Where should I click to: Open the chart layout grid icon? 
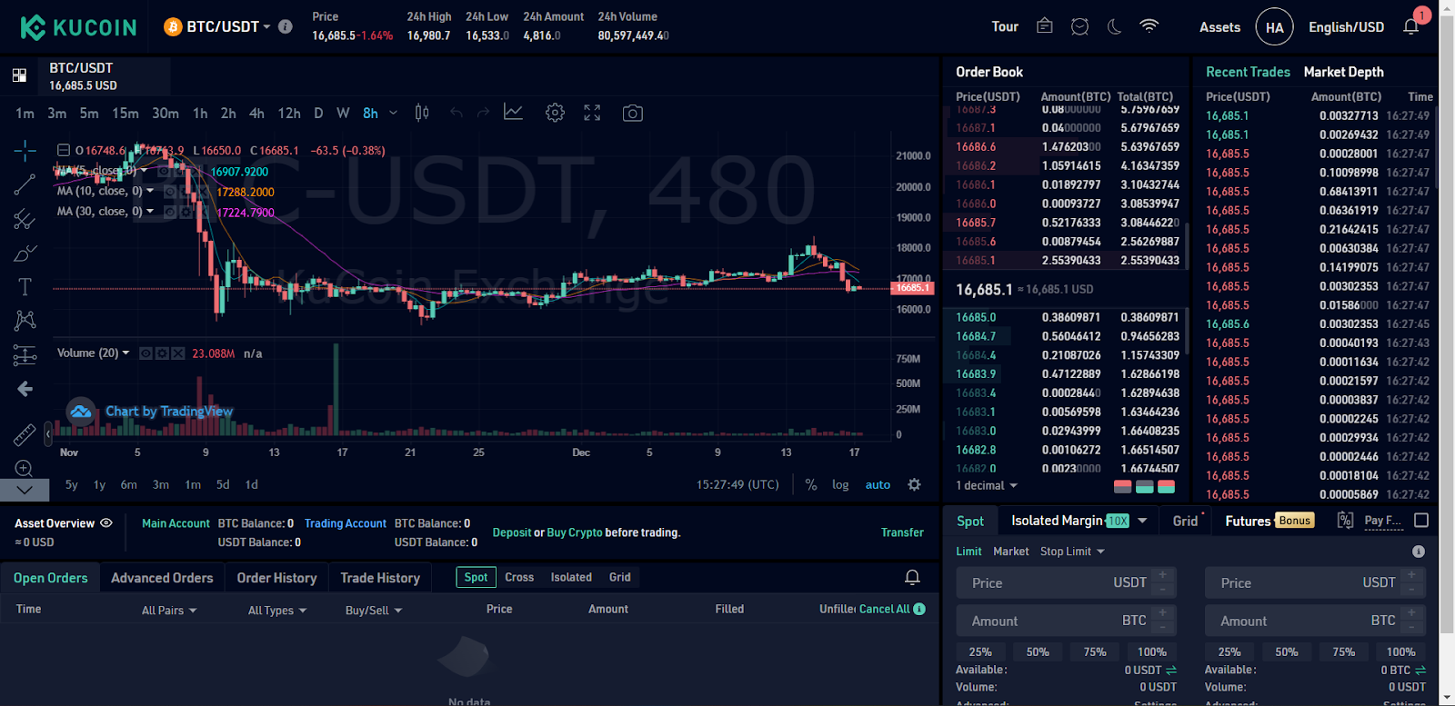click(19, 75)
